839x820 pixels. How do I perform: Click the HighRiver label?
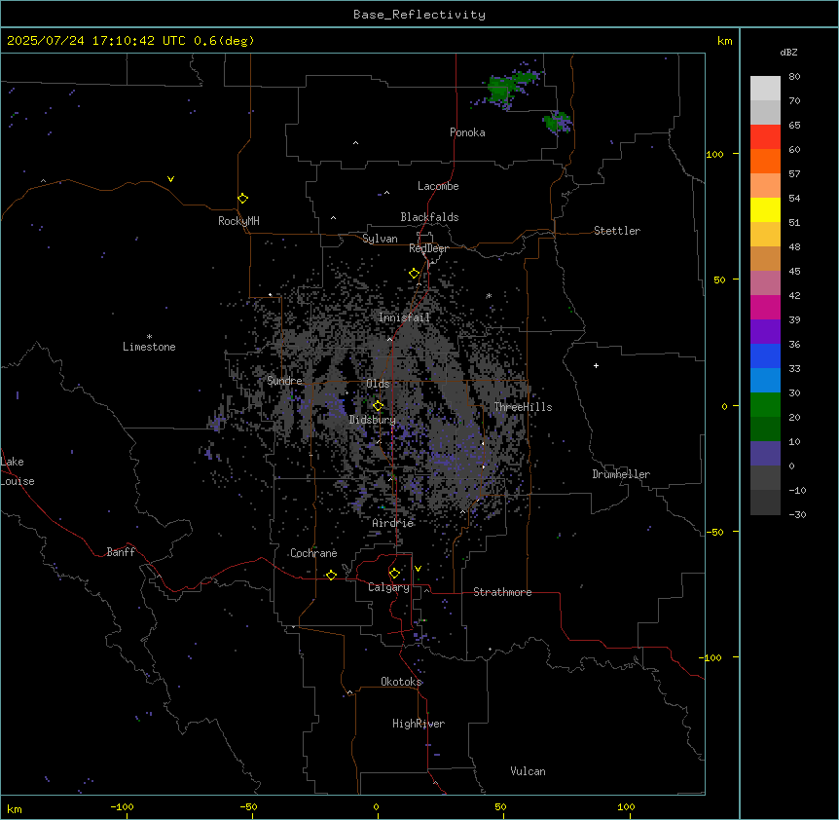tap(419, 724)
